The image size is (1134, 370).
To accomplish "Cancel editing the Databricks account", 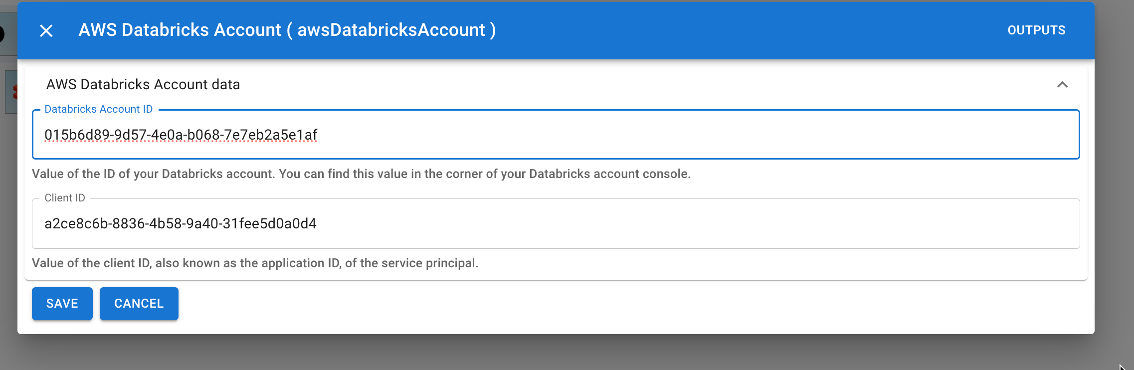I will (139, 303).
